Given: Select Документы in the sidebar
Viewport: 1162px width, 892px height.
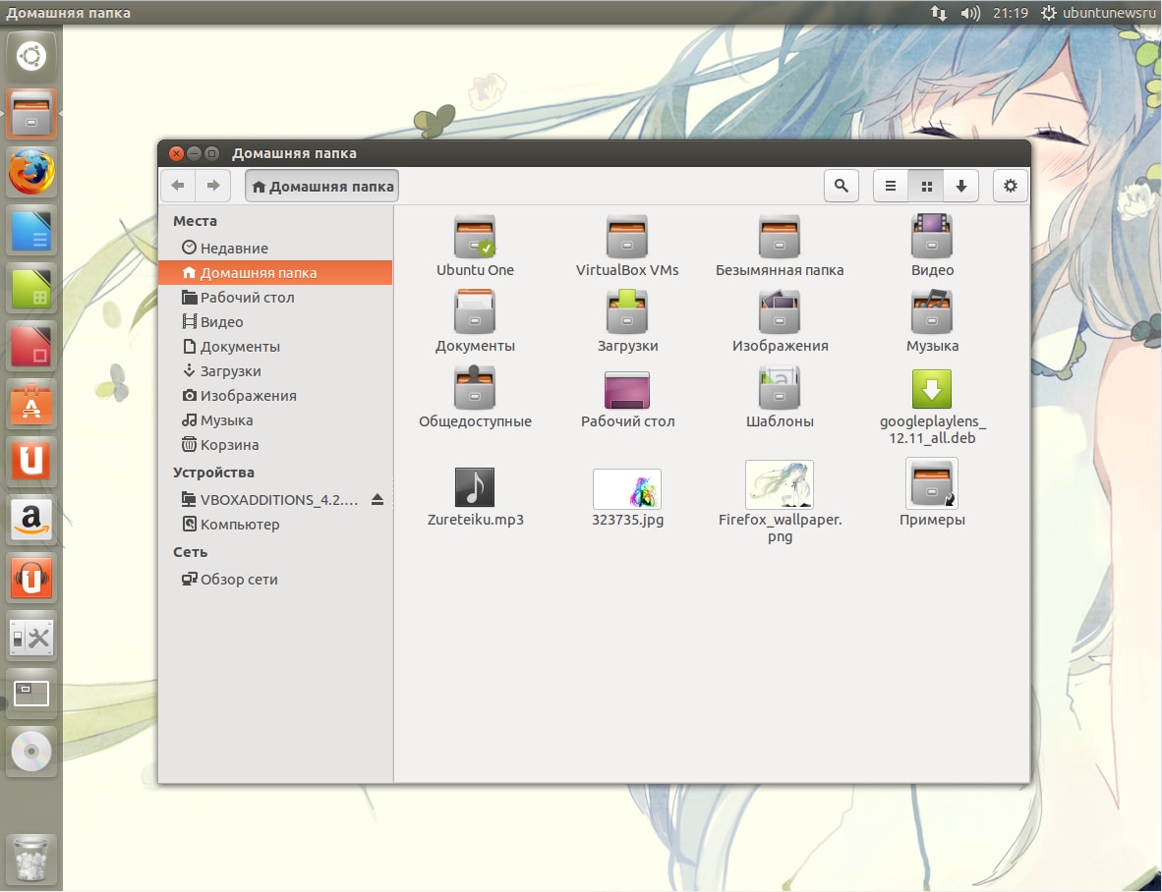Looking at the screenshot, I should pos(275,346).
